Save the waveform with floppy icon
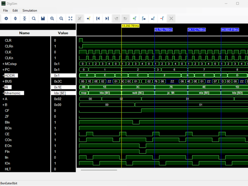This screenshot has width=248, height=186. [43, 18]
